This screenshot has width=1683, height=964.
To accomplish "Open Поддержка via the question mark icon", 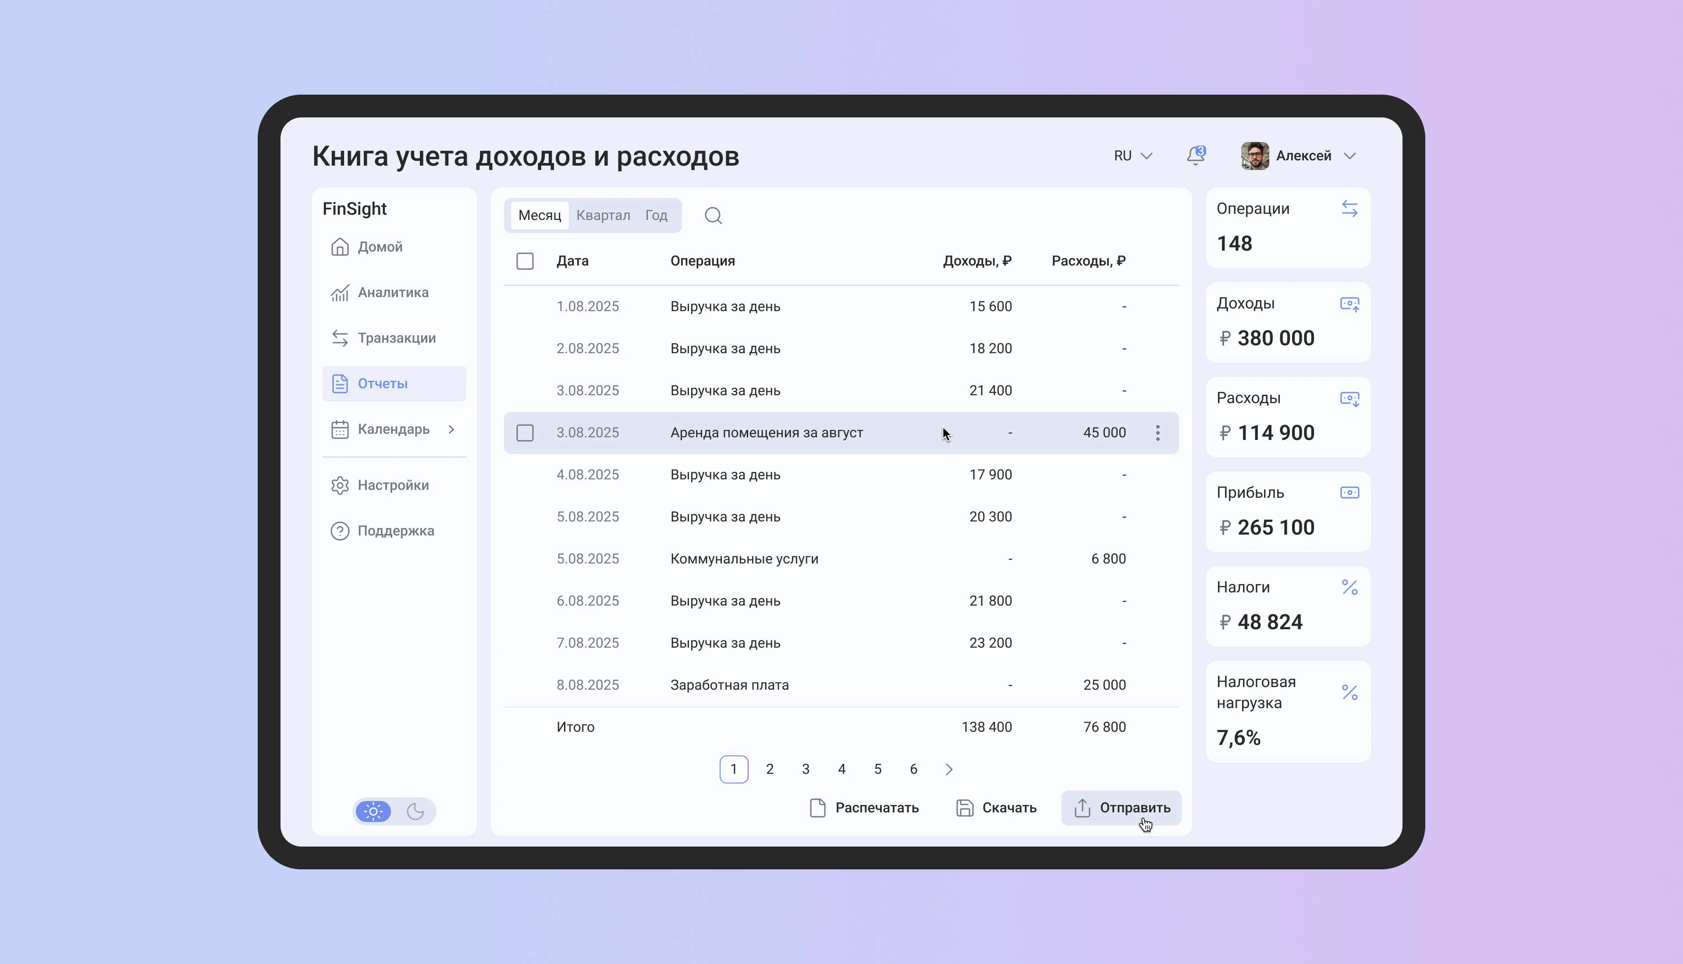I will click(x=339, y=530).
